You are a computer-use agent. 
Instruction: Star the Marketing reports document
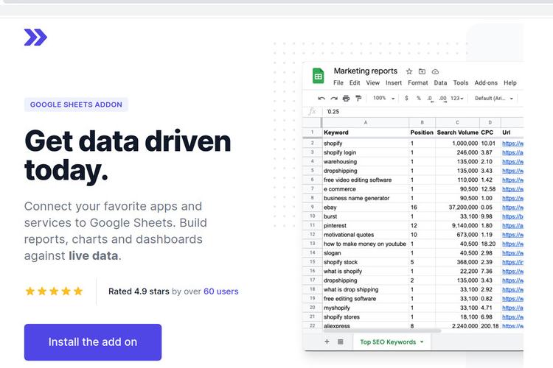pos(409,71)
